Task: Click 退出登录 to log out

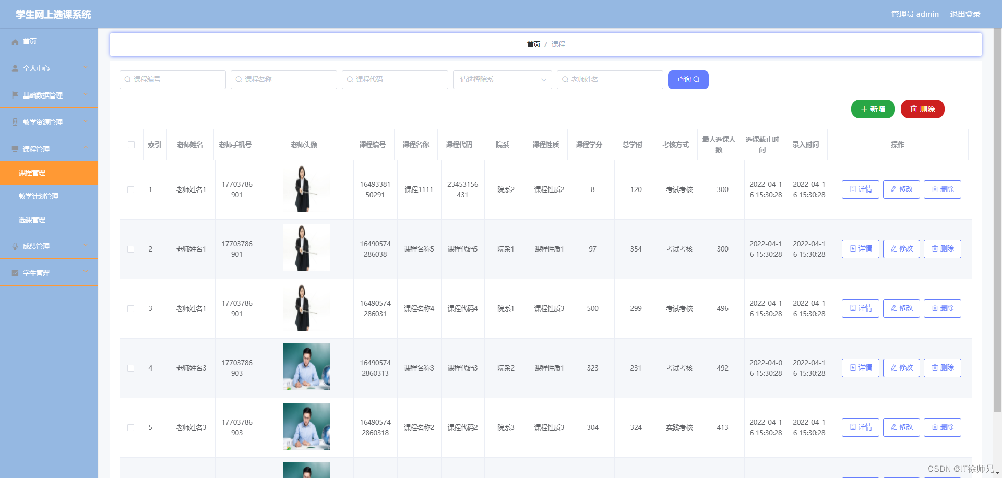Action: pos(965,14)
